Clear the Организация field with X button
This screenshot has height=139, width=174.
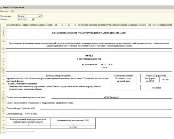(41, 16)
